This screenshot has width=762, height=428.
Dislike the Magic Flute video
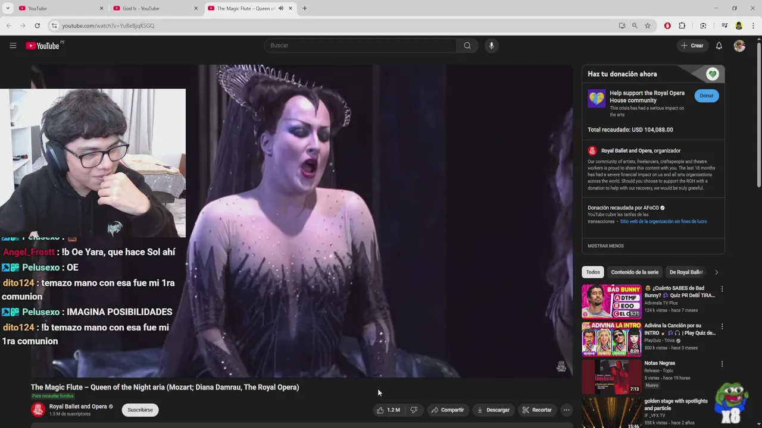pos(414,410)
